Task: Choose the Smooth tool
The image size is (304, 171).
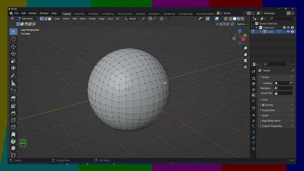Action: pyautogui.click(x=13, y=148)
